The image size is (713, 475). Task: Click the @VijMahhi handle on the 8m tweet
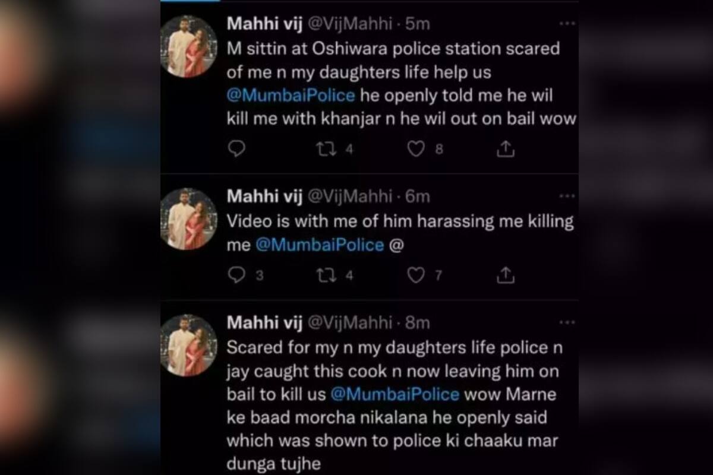(350, 322)
